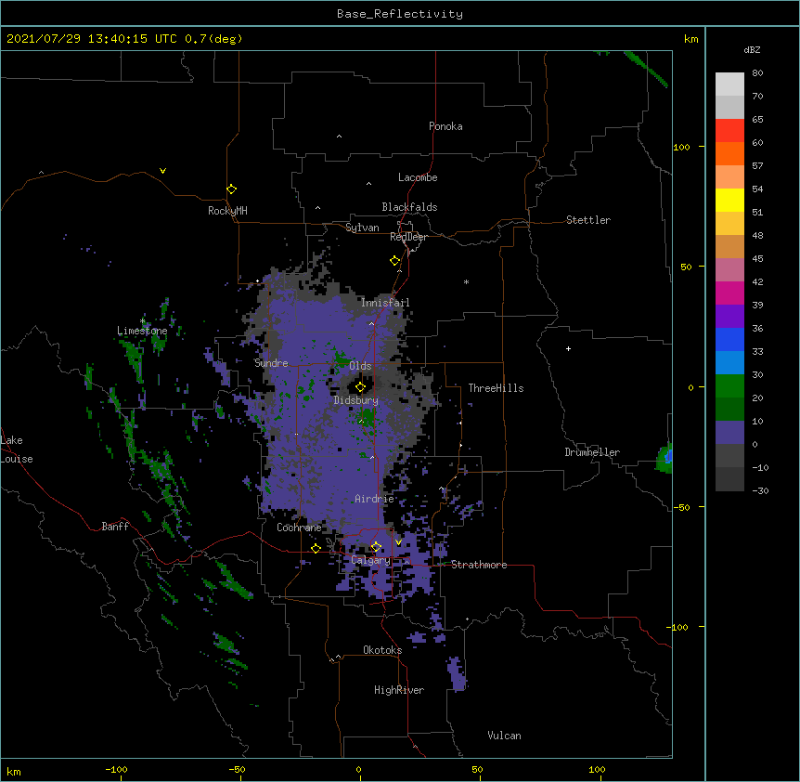Choose the bright orange 60 dBZ legend swatch
The width and height of the screenshot is (800, 782).
coord(729,153)
